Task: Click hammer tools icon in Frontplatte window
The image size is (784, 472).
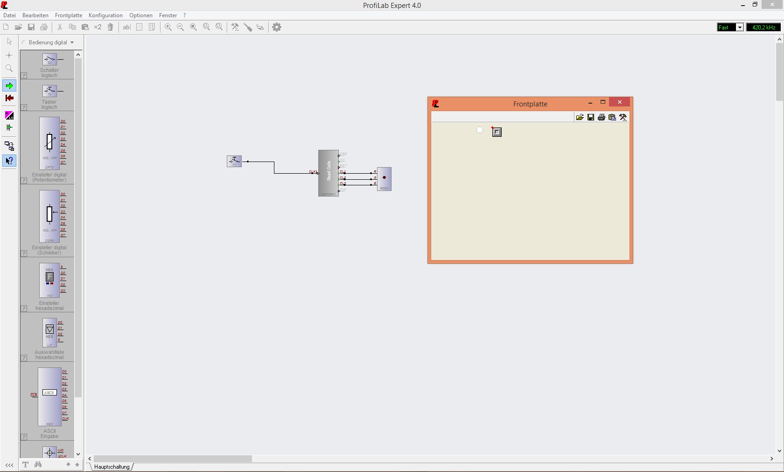Action: (623, 117)
